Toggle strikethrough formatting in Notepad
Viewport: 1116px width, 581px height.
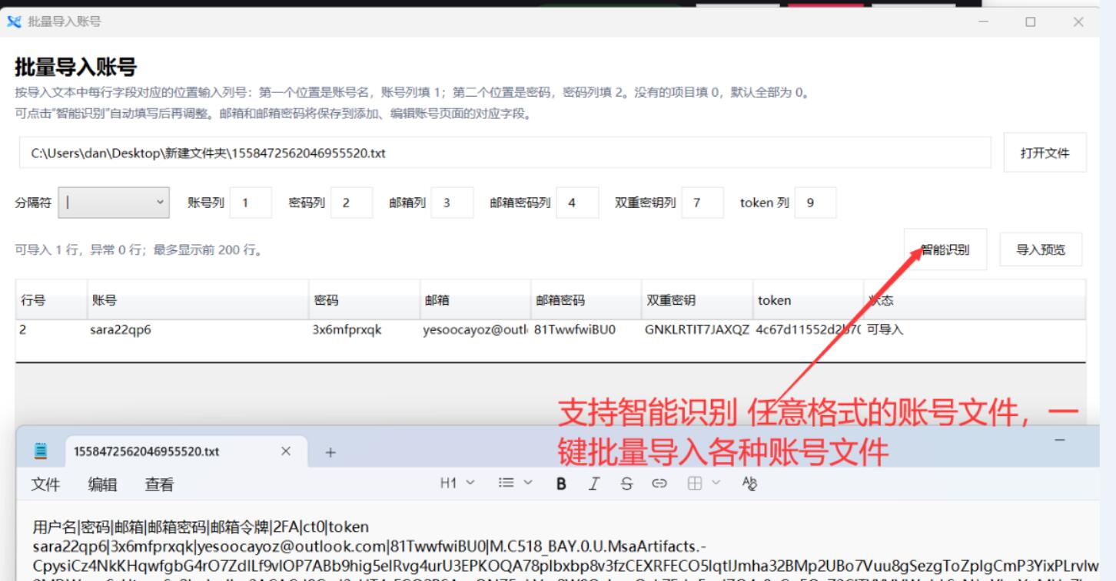coord(626,483)
